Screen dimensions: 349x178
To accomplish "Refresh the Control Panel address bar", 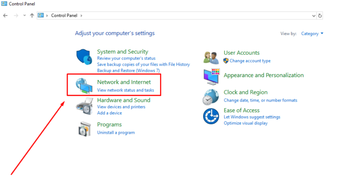I will (320, 16).
